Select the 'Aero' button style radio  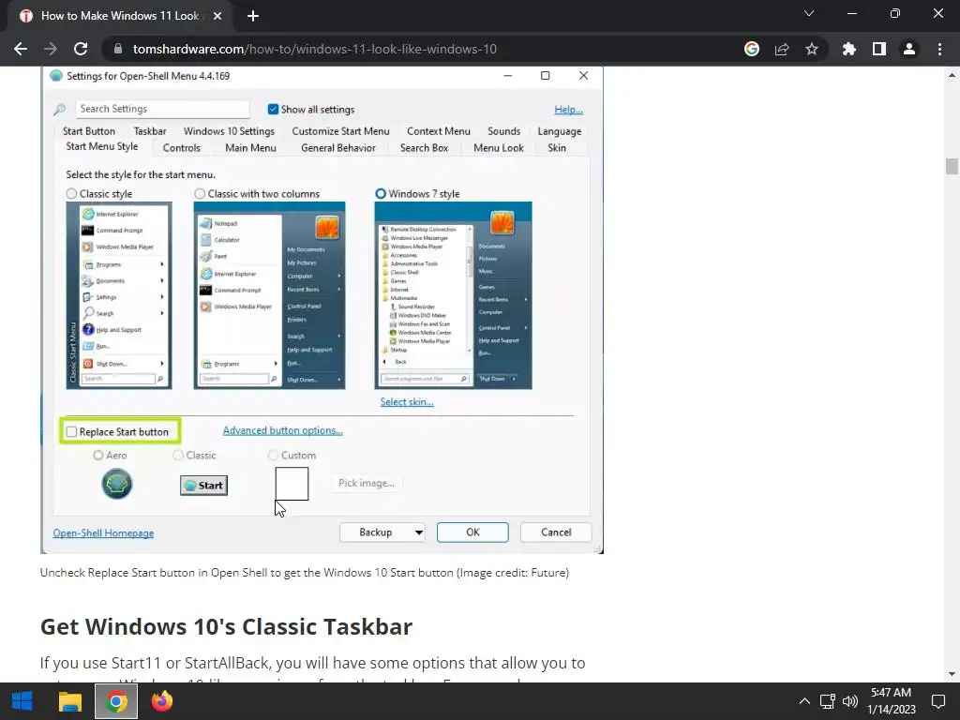[97, 455]
